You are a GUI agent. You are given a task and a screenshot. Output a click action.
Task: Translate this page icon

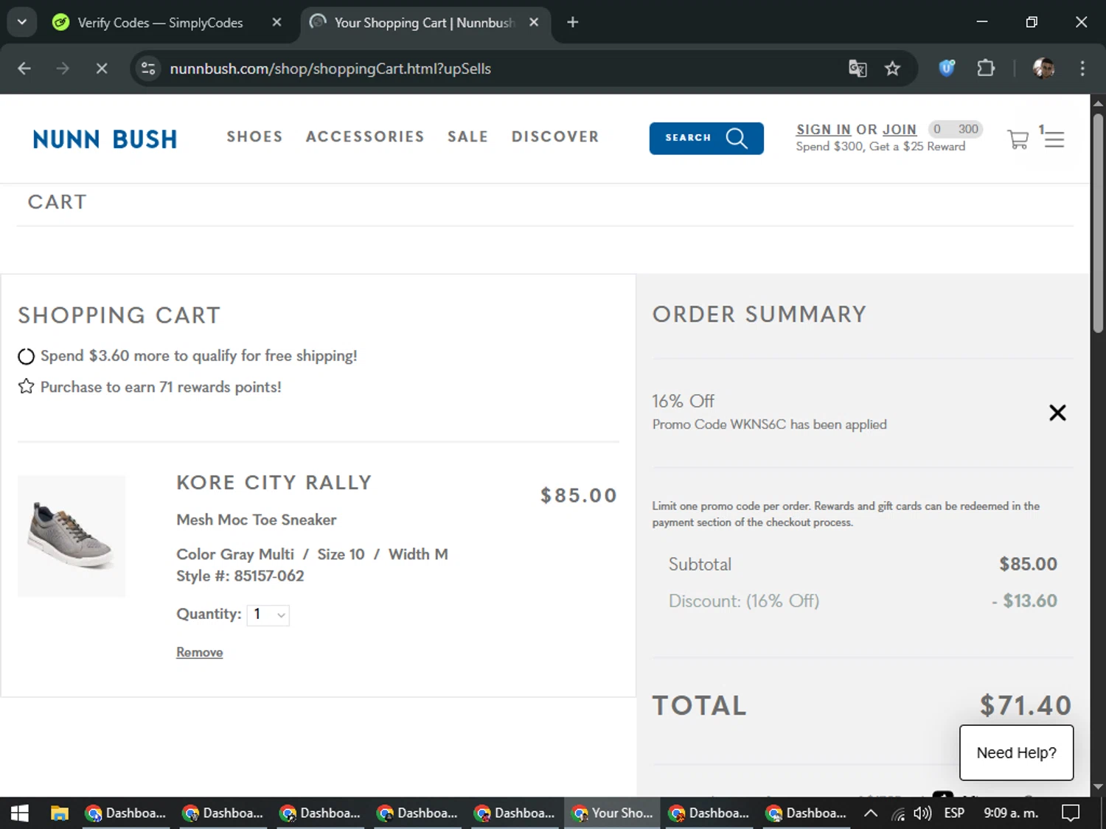click(x=858, y=69)
